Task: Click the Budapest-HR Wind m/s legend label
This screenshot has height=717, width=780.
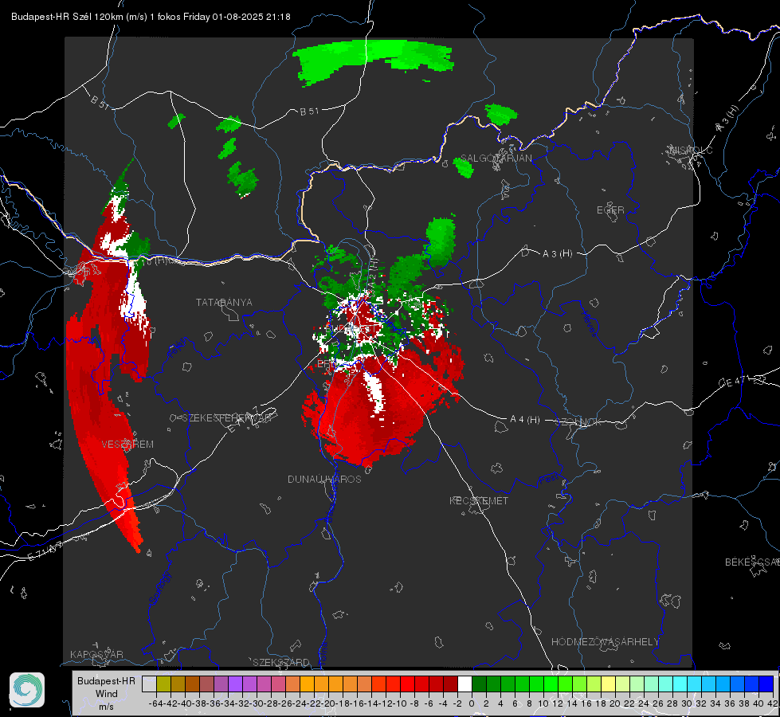Action: (106, 694)
